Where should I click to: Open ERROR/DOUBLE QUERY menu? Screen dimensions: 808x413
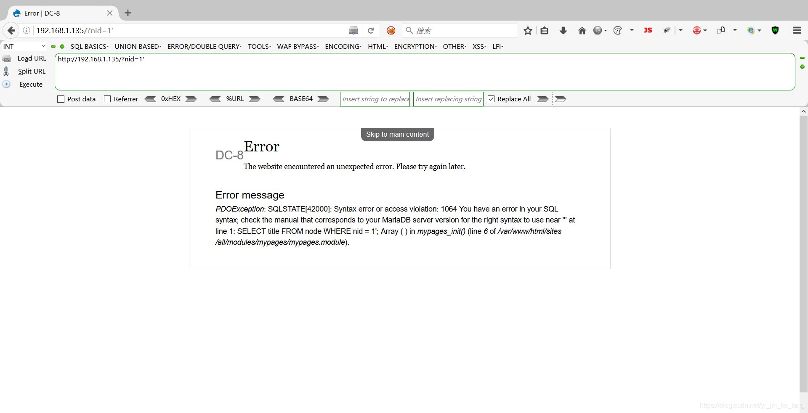pos(205,46)
